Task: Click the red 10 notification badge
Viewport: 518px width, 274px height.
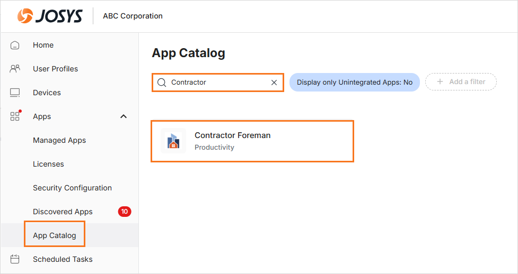Action: pos(125,212)
